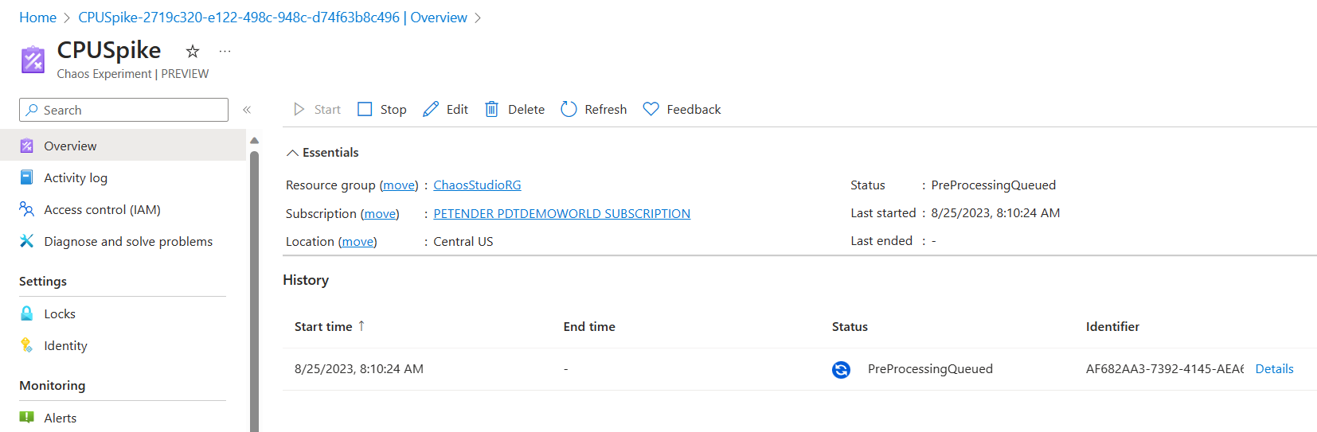The width and height of the screenshot is (1317, 432).
Task: Click the Stop experiment square icon
Action: (x=365, y=109)
